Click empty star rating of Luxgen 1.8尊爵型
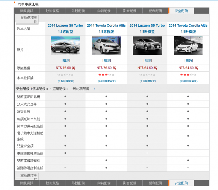Viewport: 218px width, 190px height. coord(65,75)
